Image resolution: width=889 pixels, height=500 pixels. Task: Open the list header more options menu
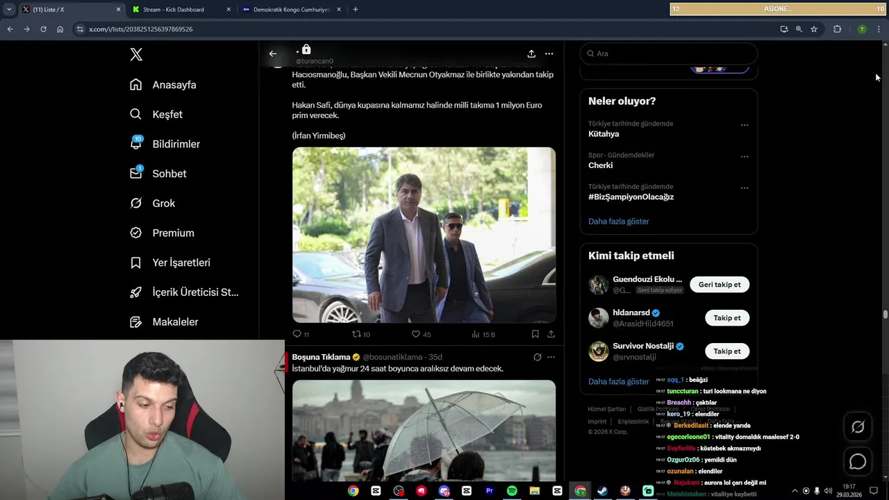coord(549,53)
